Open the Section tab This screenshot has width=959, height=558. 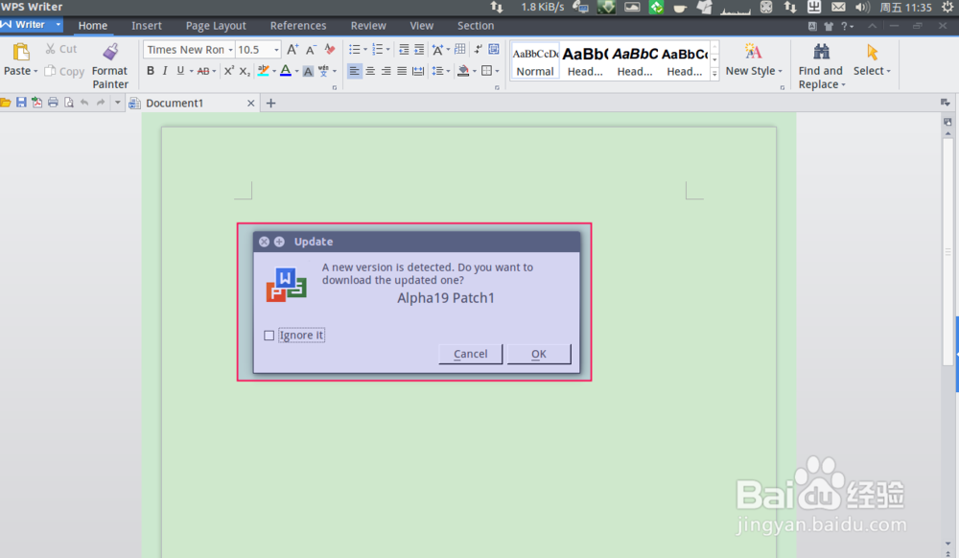tap(476, 26)
